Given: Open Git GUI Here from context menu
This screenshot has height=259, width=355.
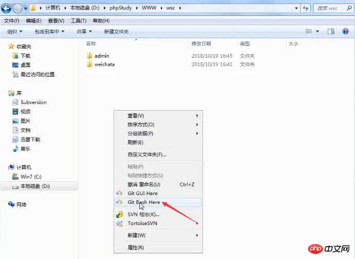Looking at the screenshot, I should tap(143, 193).
